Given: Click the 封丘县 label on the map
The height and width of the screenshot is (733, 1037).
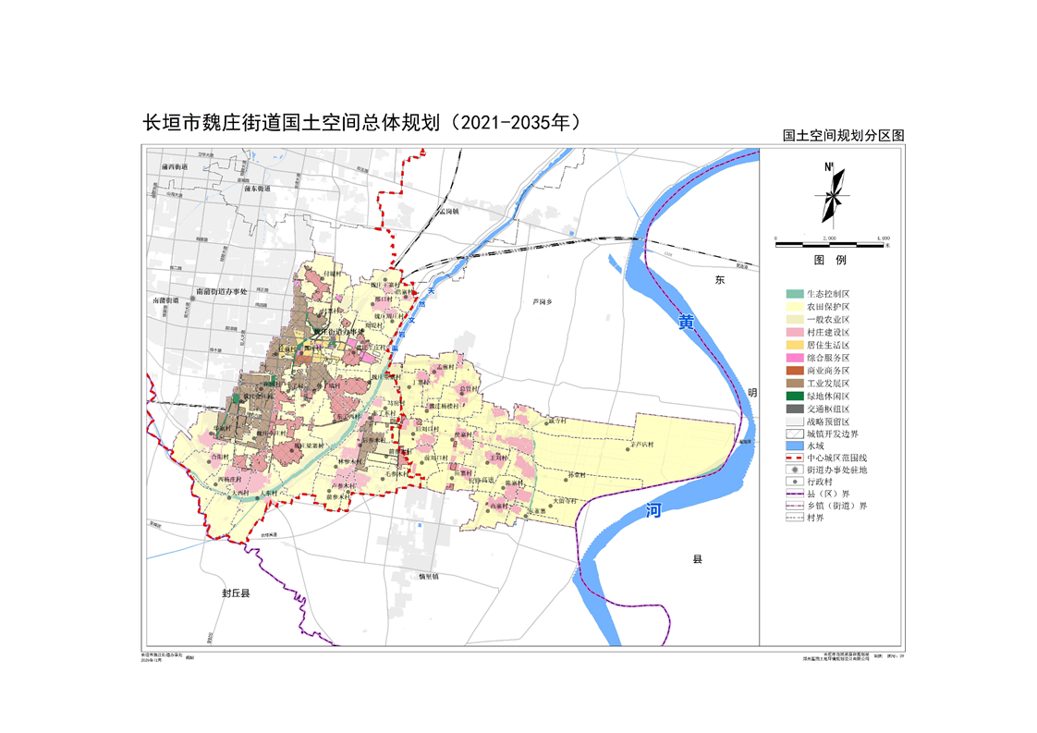Looking at the screenshot, I should 236,593.
